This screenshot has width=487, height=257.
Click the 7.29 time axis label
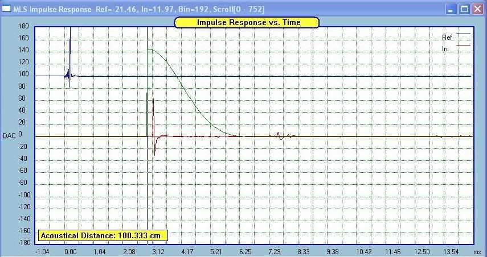[275, 251]
